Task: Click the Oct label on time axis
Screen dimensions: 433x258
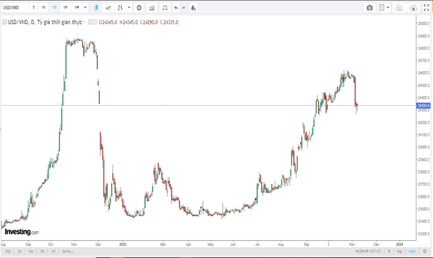Action: 51,244
